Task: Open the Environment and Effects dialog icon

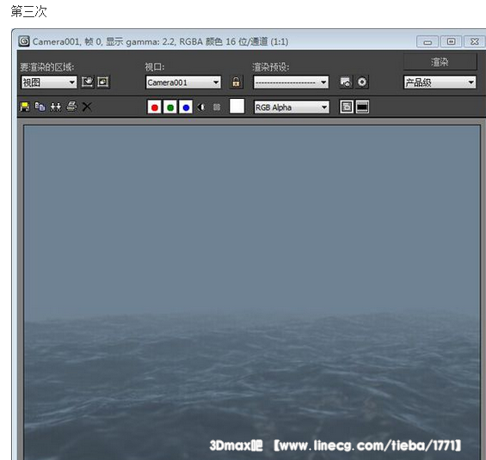Action: click(x=362, y=82)
